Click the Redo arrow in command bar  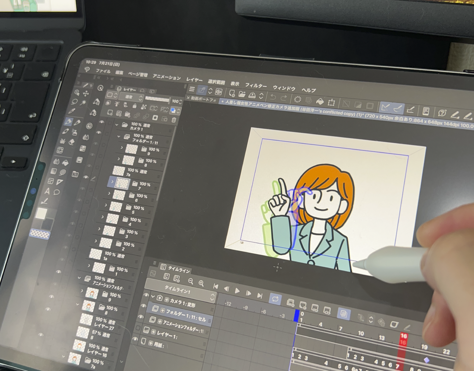click(x=284, y=98)
